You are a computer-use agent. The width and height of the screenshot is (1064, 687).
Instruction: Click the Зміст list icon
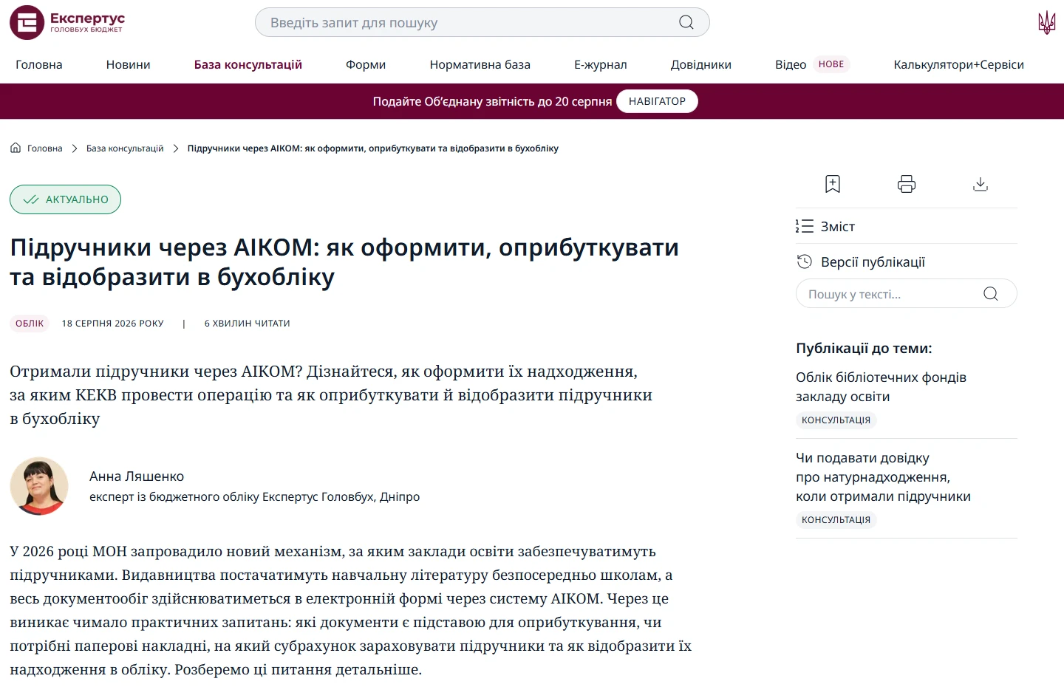point(805,226)
